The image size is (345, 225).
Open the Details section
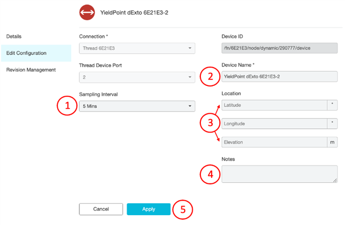pyautogui.click(x=14, y=36)
